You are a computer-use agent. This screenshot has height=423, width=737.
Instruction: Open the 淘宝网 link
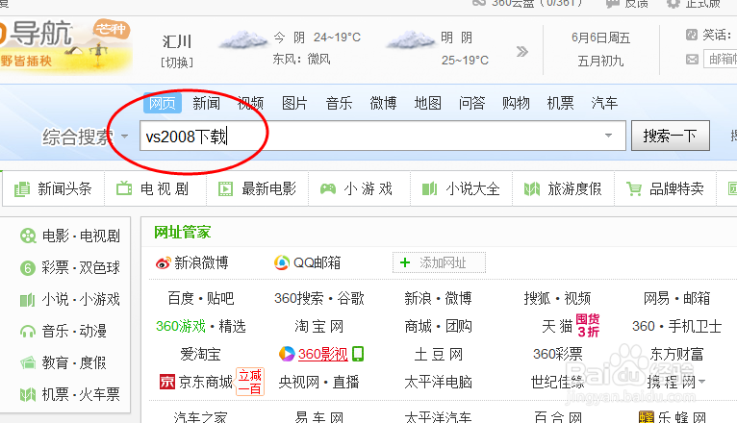coord(319,326)
